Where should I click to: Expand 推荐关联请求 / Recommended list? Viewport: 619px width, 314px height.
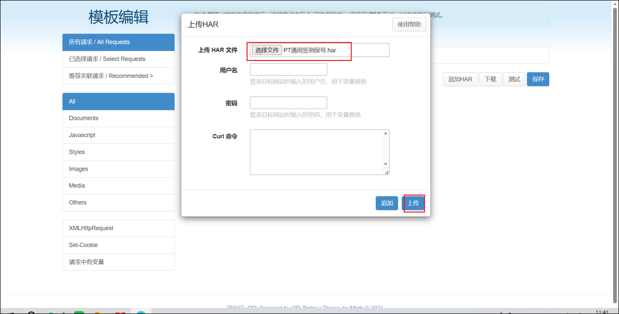coord(118,76)
